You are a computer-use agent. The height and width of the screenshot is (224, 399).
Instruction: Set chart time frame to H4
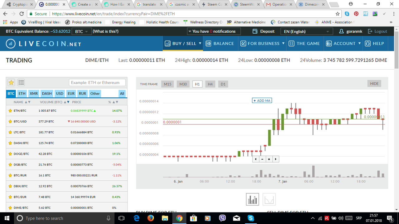pos(210,84)
